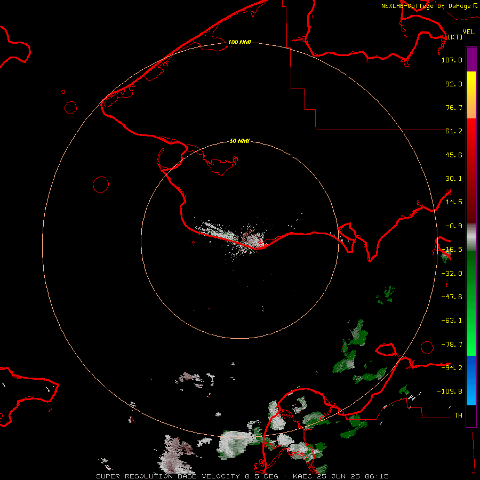
Task: Select the -109.8 scale value
Action: [450, 391]
